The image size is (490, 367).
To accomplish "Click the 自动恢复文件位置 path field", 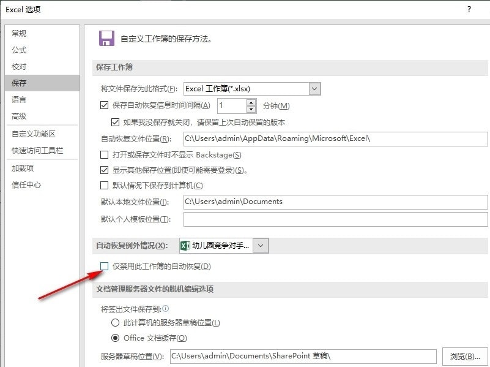I will pos(336,138).
